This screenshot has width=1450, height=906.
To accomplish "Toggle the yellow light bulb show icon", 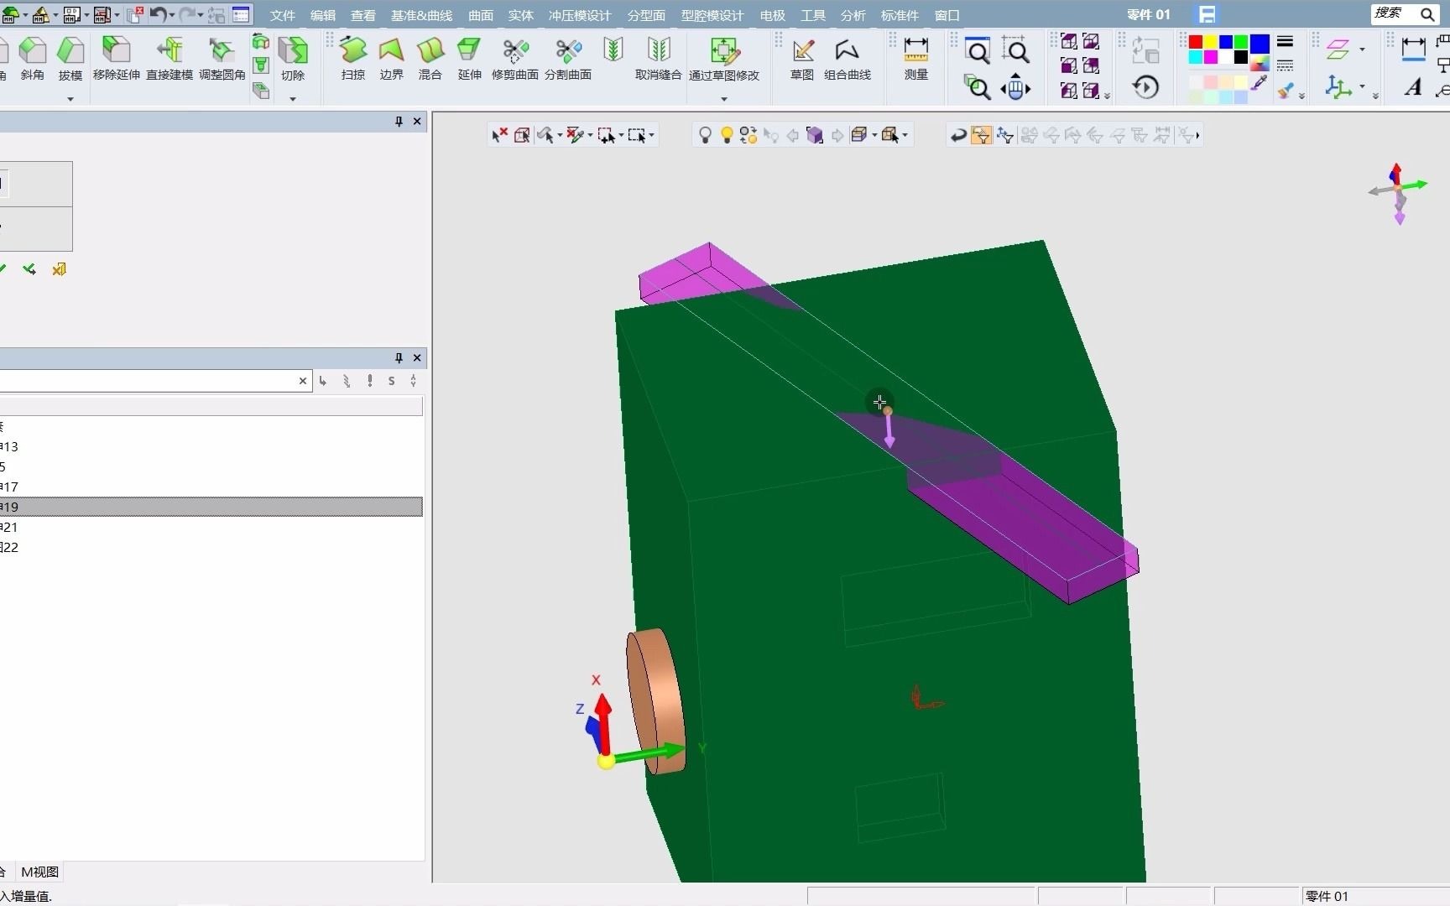I will tap(727, 135).
